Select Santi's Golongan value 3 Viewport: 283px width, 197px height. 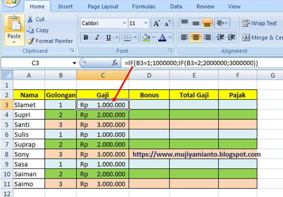61,124
